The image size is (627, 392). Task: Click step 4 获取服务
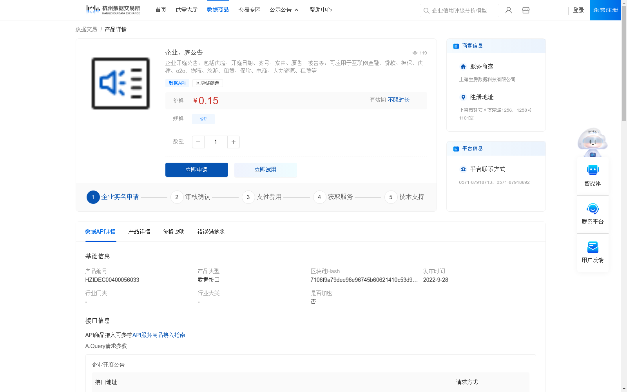pos(333,197)
